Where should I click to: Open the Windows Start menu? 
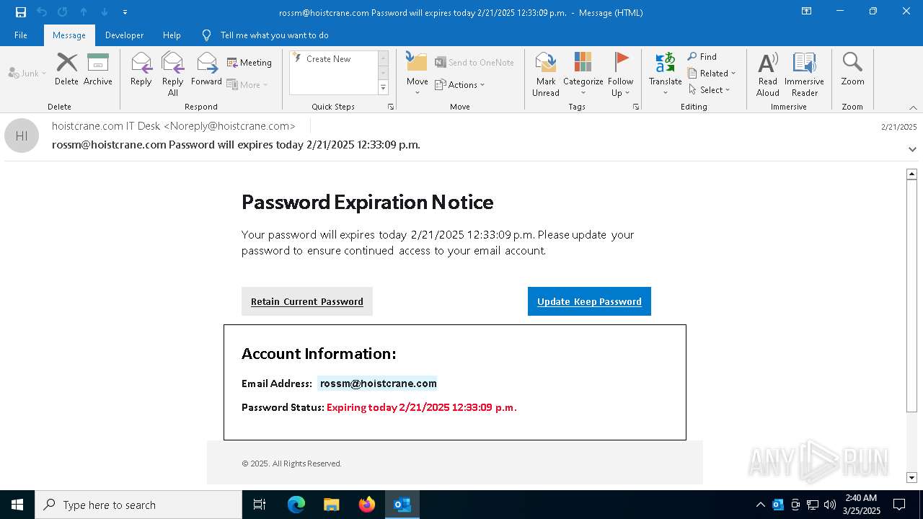coord(17,505)
